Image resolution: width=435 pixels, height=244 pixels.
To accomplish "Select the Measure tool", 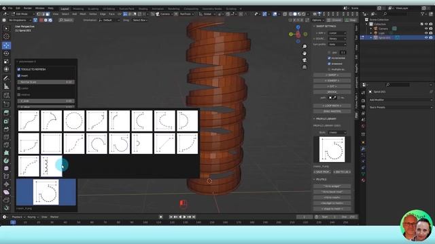I will [x=6, y=87].
